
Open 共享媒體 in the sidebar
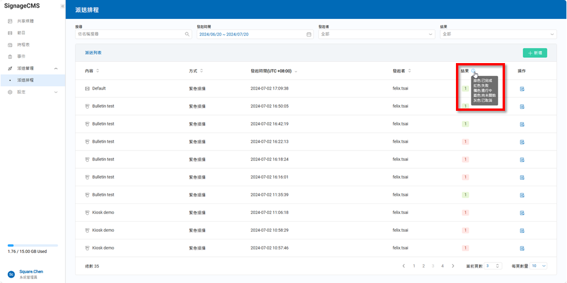(x=25, y=21)
